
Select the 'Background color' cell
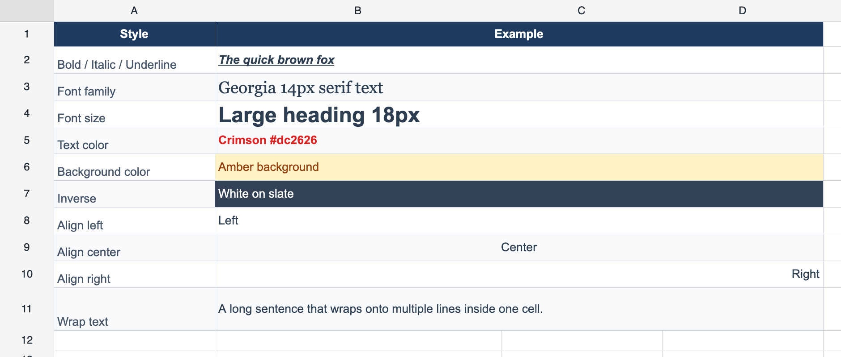[x=134, y=167]
